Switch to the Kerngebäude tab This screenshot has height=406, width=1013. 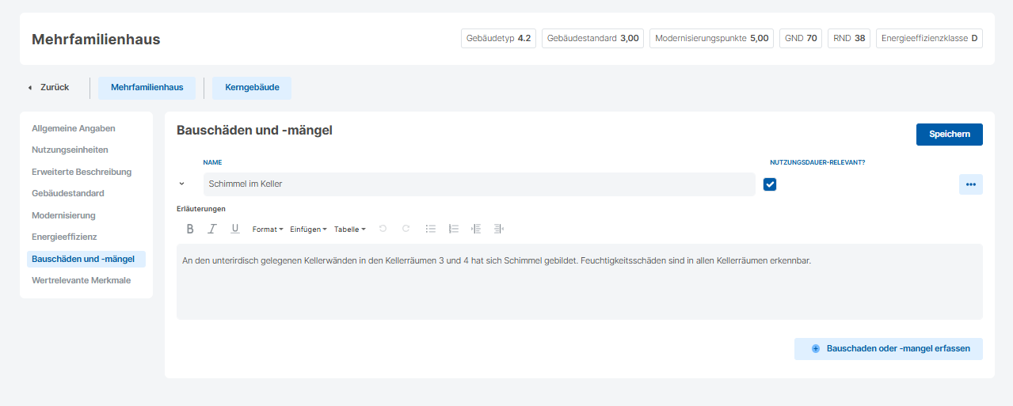point(252,88)
